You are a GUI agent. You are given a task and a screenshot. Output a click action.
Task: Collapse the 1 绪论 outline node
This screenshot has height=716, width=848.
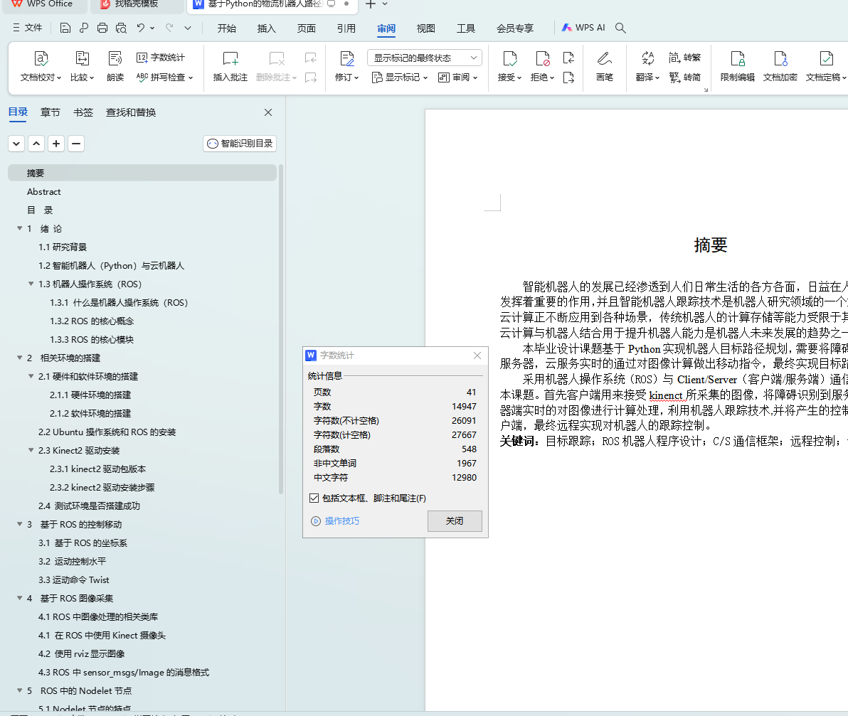pyautogui.click(x=19, y=228)
